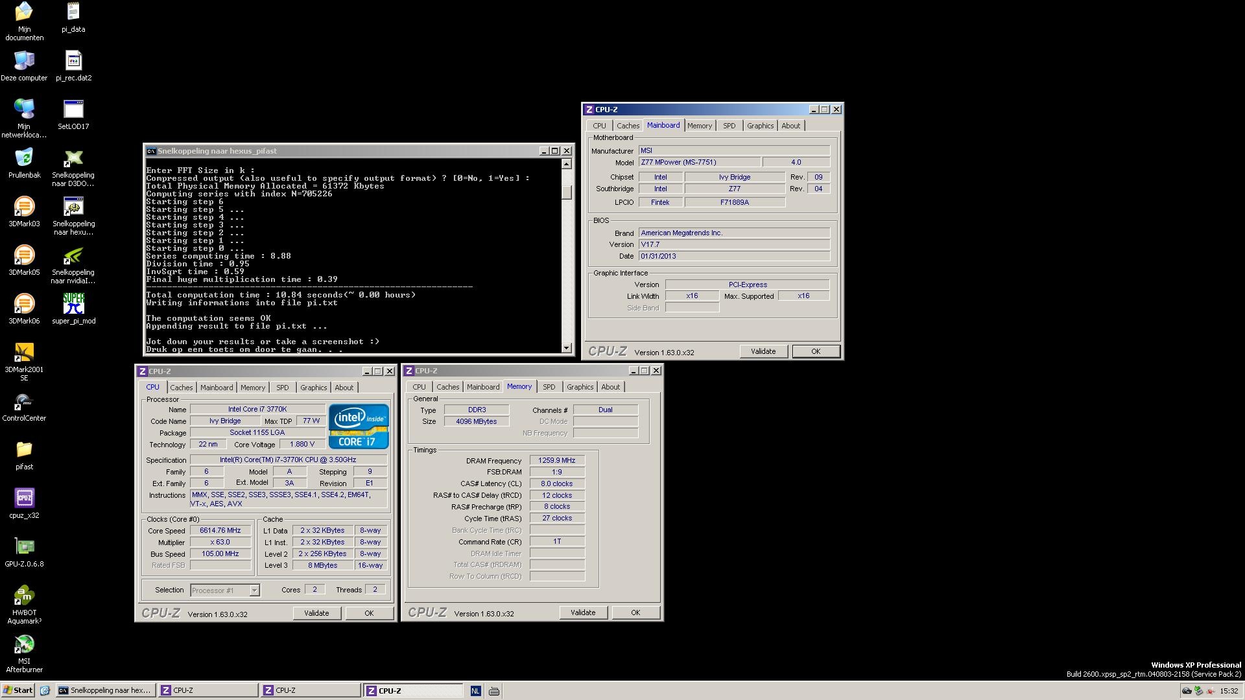Select Graphics tab in the CPU-Z Memory window
1245x700 pixels.
tap(580, 387)
